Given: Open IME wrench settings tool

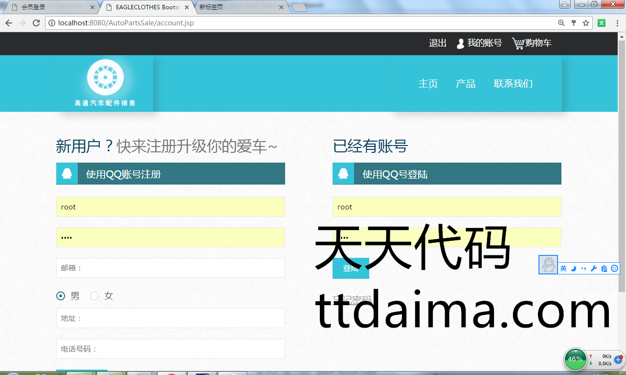Looking at the screenshot, I should coord(594,269).
